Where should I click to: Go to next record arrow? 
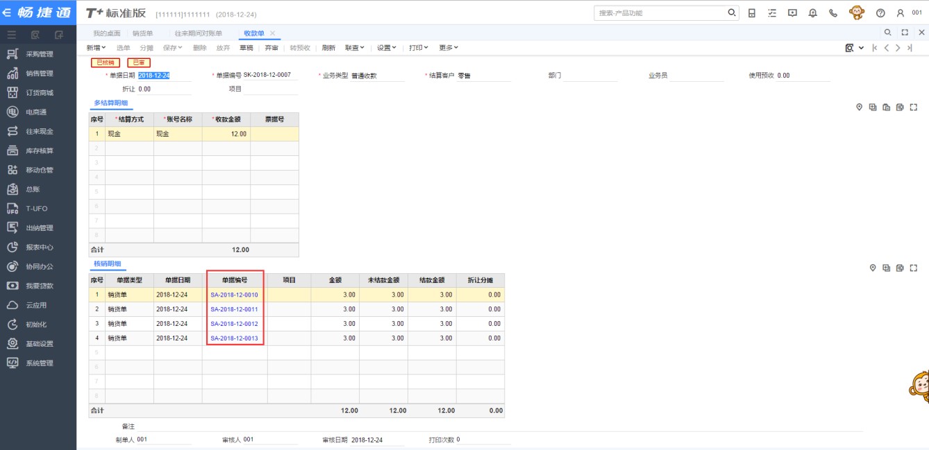898,48
